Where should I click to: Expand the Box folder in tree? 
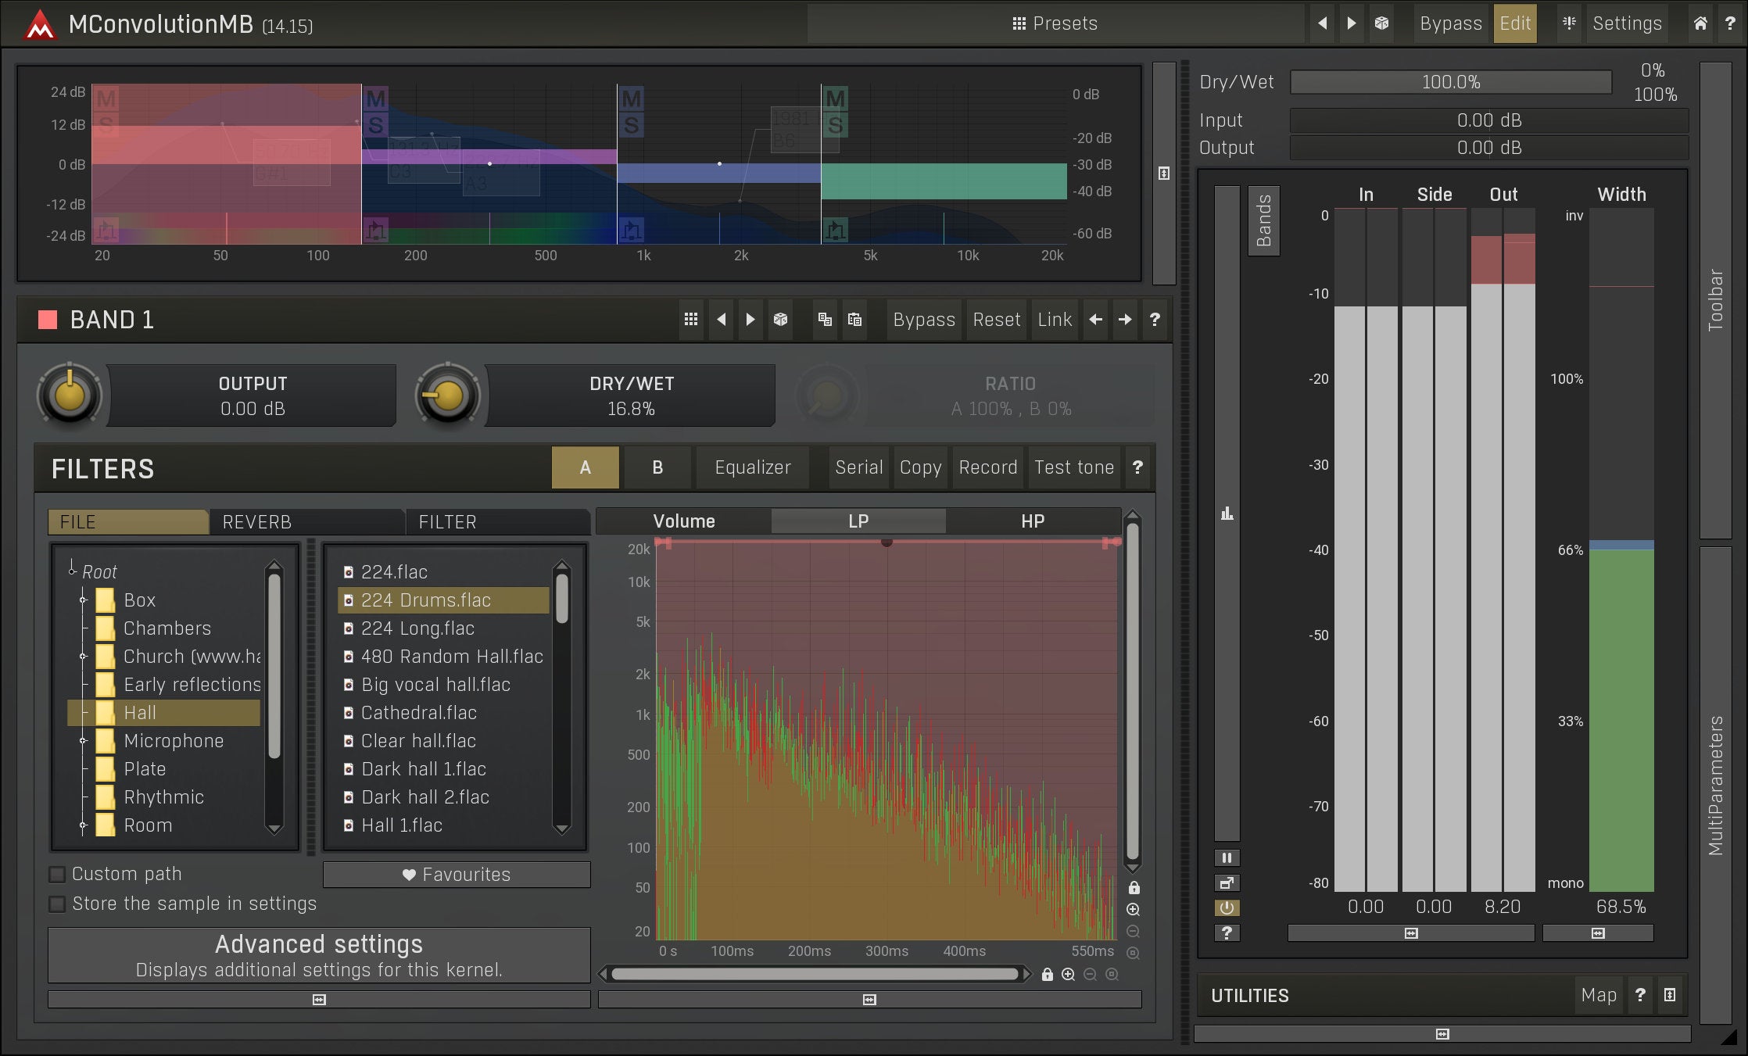pos(83,600)
